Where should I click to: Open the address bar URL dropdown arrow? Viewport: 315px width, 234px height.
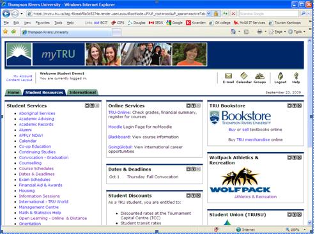pyautogui.click(x=209, y=14)
